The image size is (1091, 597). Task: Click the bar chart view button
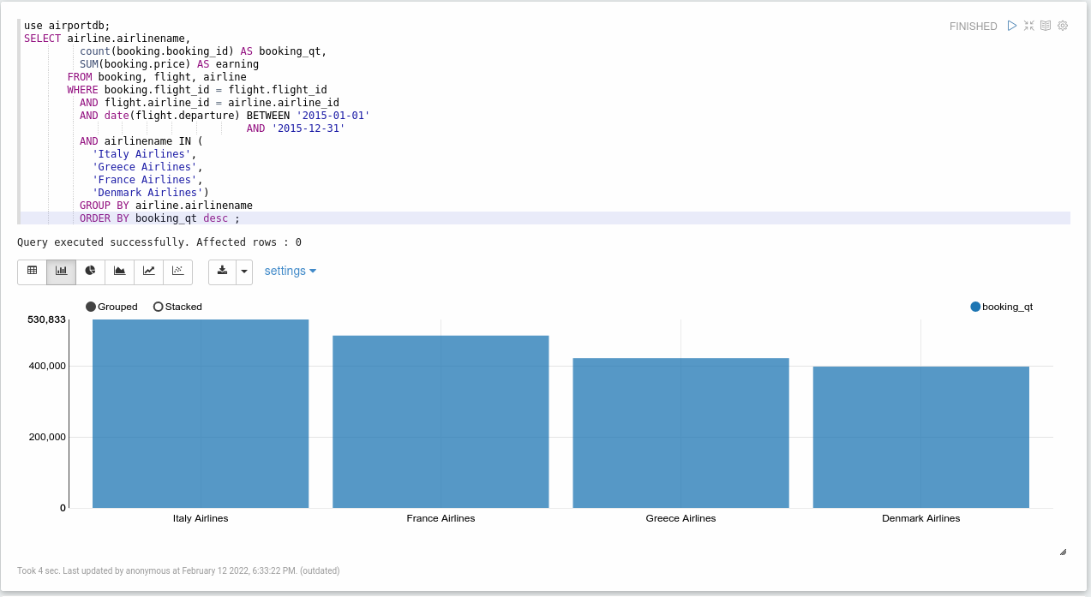point(61,271)
